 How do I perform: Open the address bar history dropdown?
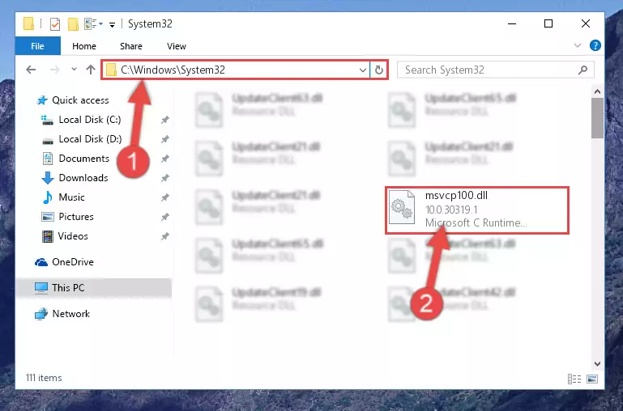363,70
